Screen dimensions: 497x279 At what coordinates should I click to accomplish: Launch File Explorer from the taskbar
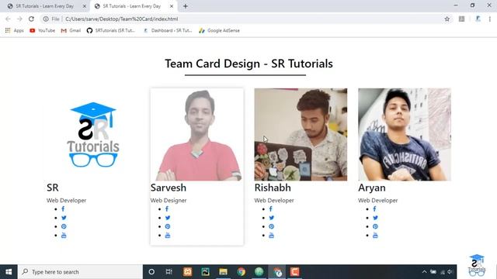click(x=223, y=272)
